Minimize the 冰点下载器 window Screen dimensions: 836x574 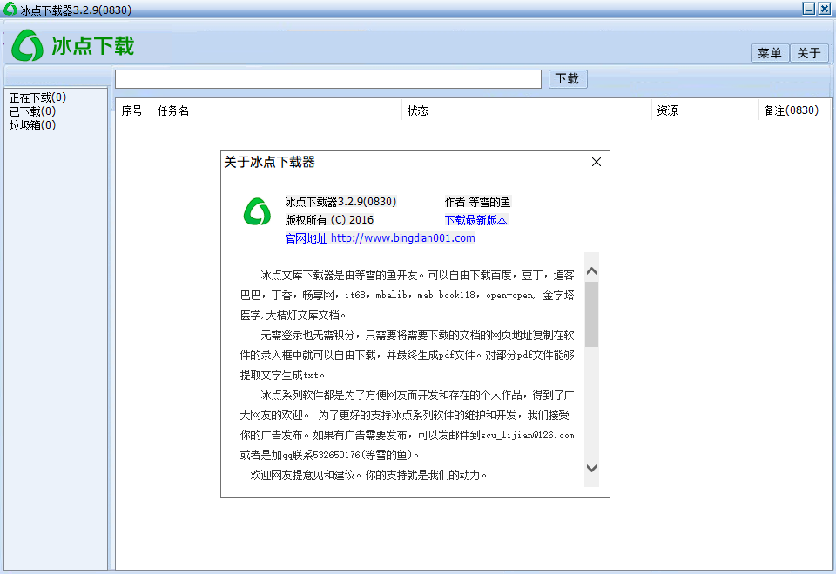809,9
